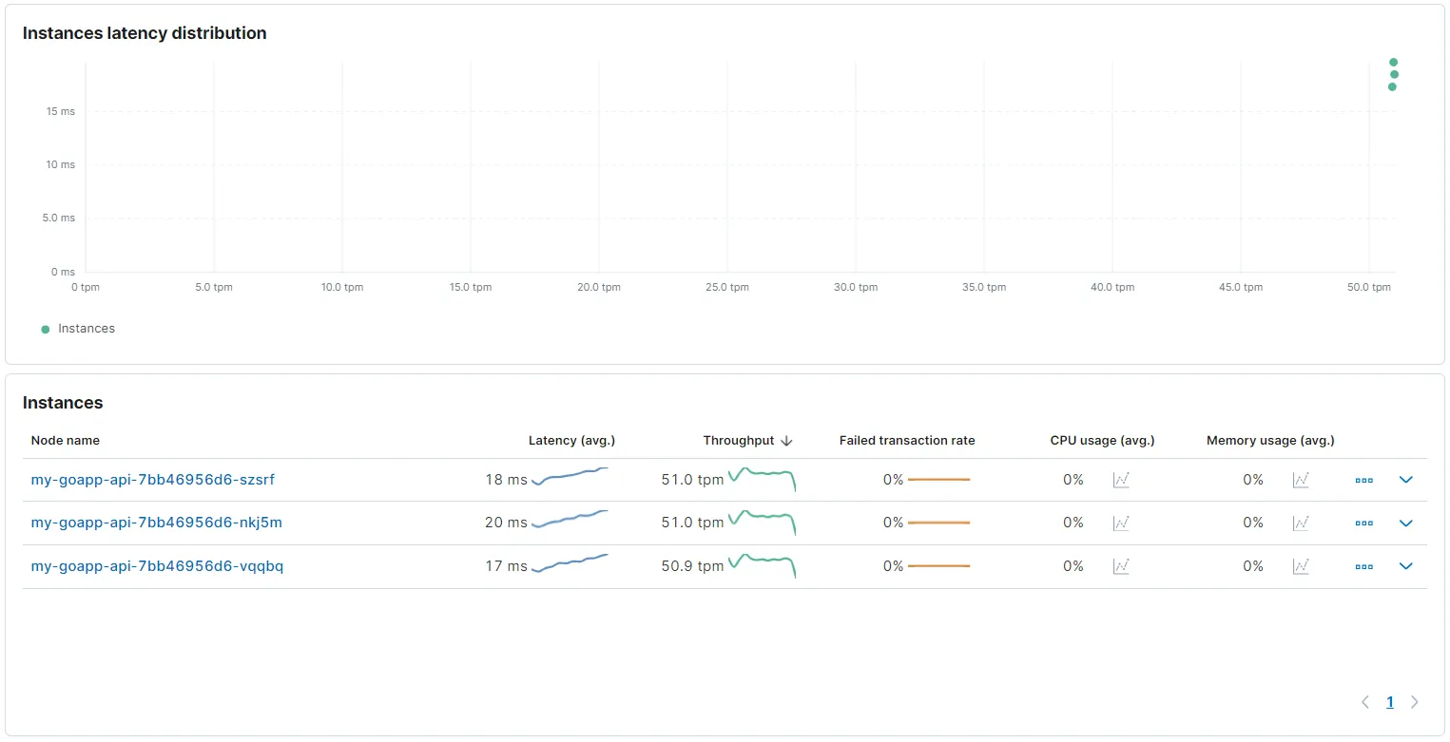Viewport: 1450px width, 742px height.
Task: Go to next page of instances
Action: (1415, 702)
